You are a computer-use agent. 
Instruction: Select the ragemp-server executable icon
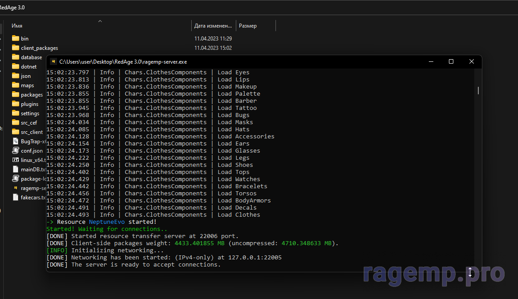[x=16, y=188]
